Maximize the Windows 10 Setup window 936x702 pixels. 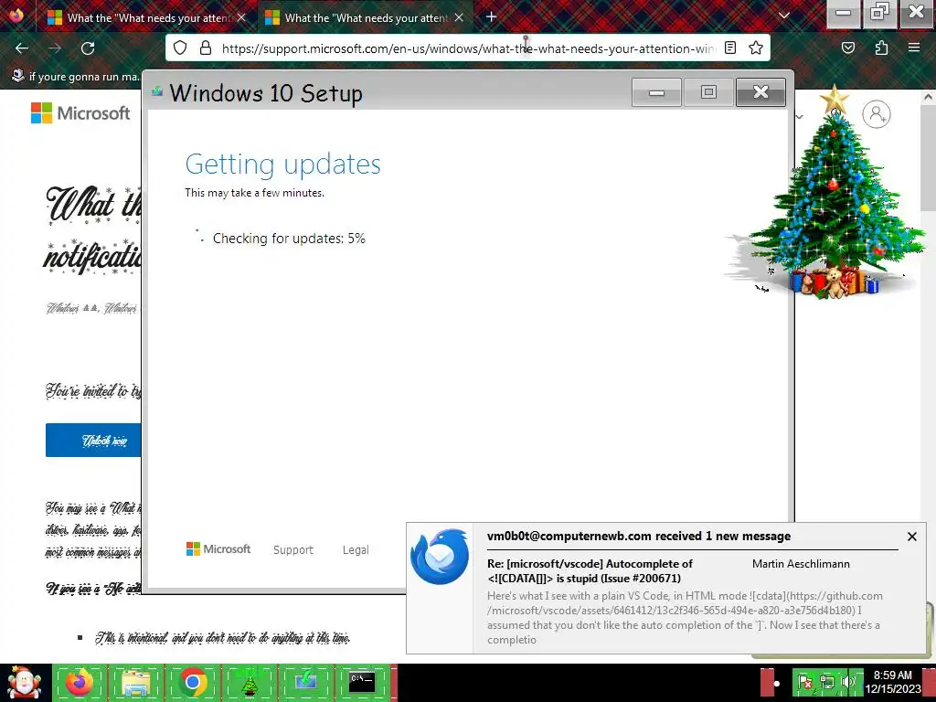point(708,92)
